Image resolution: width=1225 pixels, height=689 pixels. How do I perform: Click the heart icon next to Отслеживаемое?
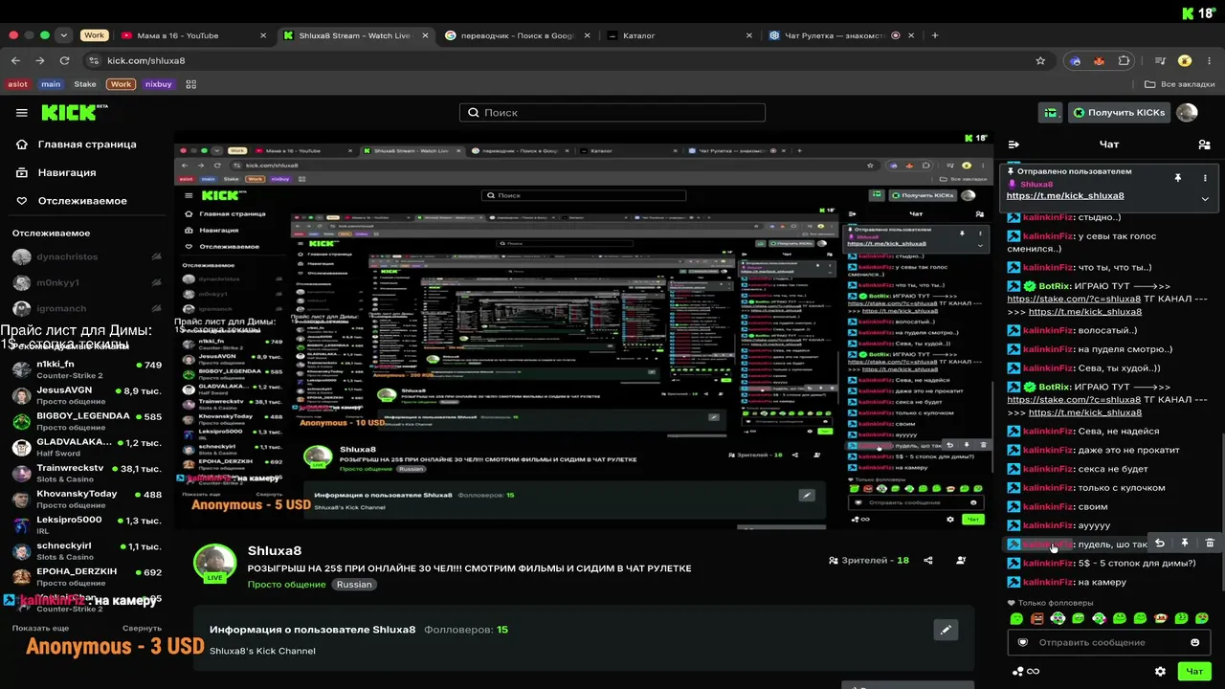(22, 201)
